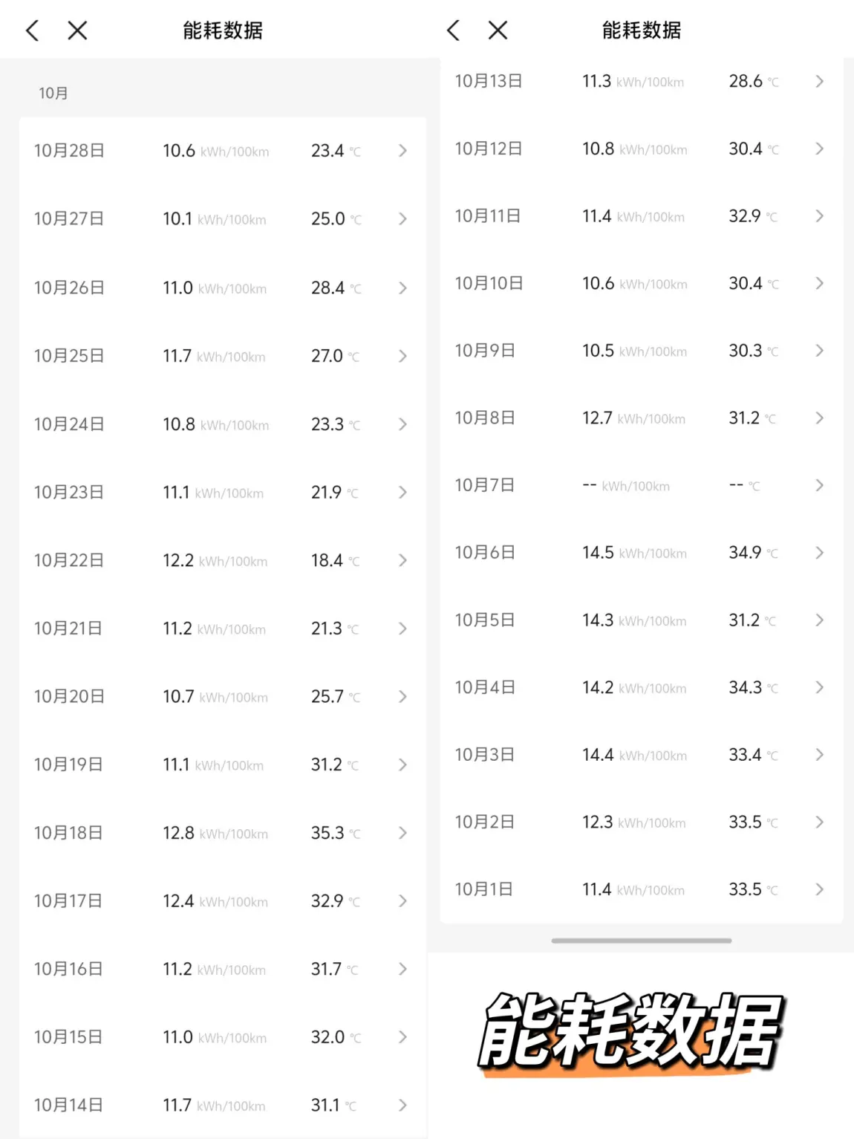The image size is (854, 1139).
Task: Select the 10月10日 date entry
Action: (x=489, y=283)
